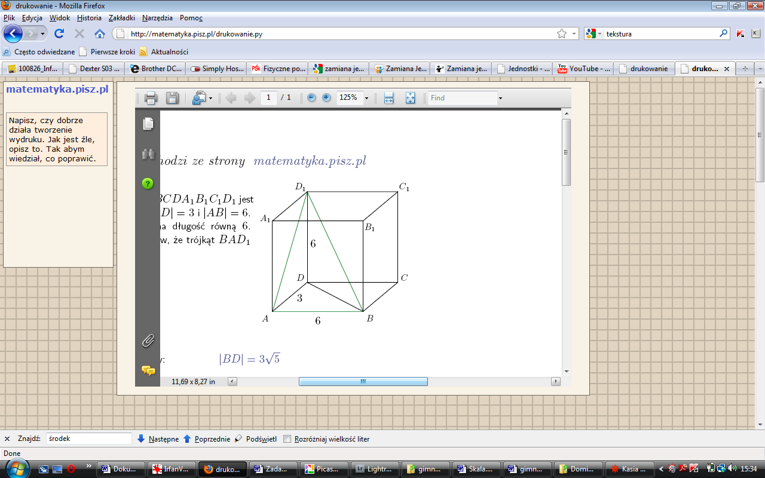Screen dimensions: 765x478
Task: Open the green help question icon
Action: 148,183
